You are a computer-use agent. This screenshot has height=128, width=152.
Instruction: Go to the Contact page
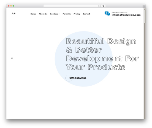(86, 14)
